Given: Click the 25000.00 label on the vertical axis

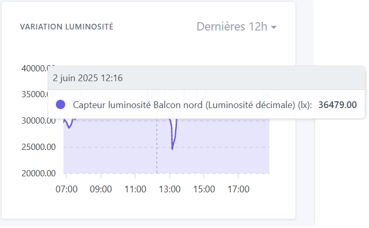Looking at the screenshot, I should (36, 147).
